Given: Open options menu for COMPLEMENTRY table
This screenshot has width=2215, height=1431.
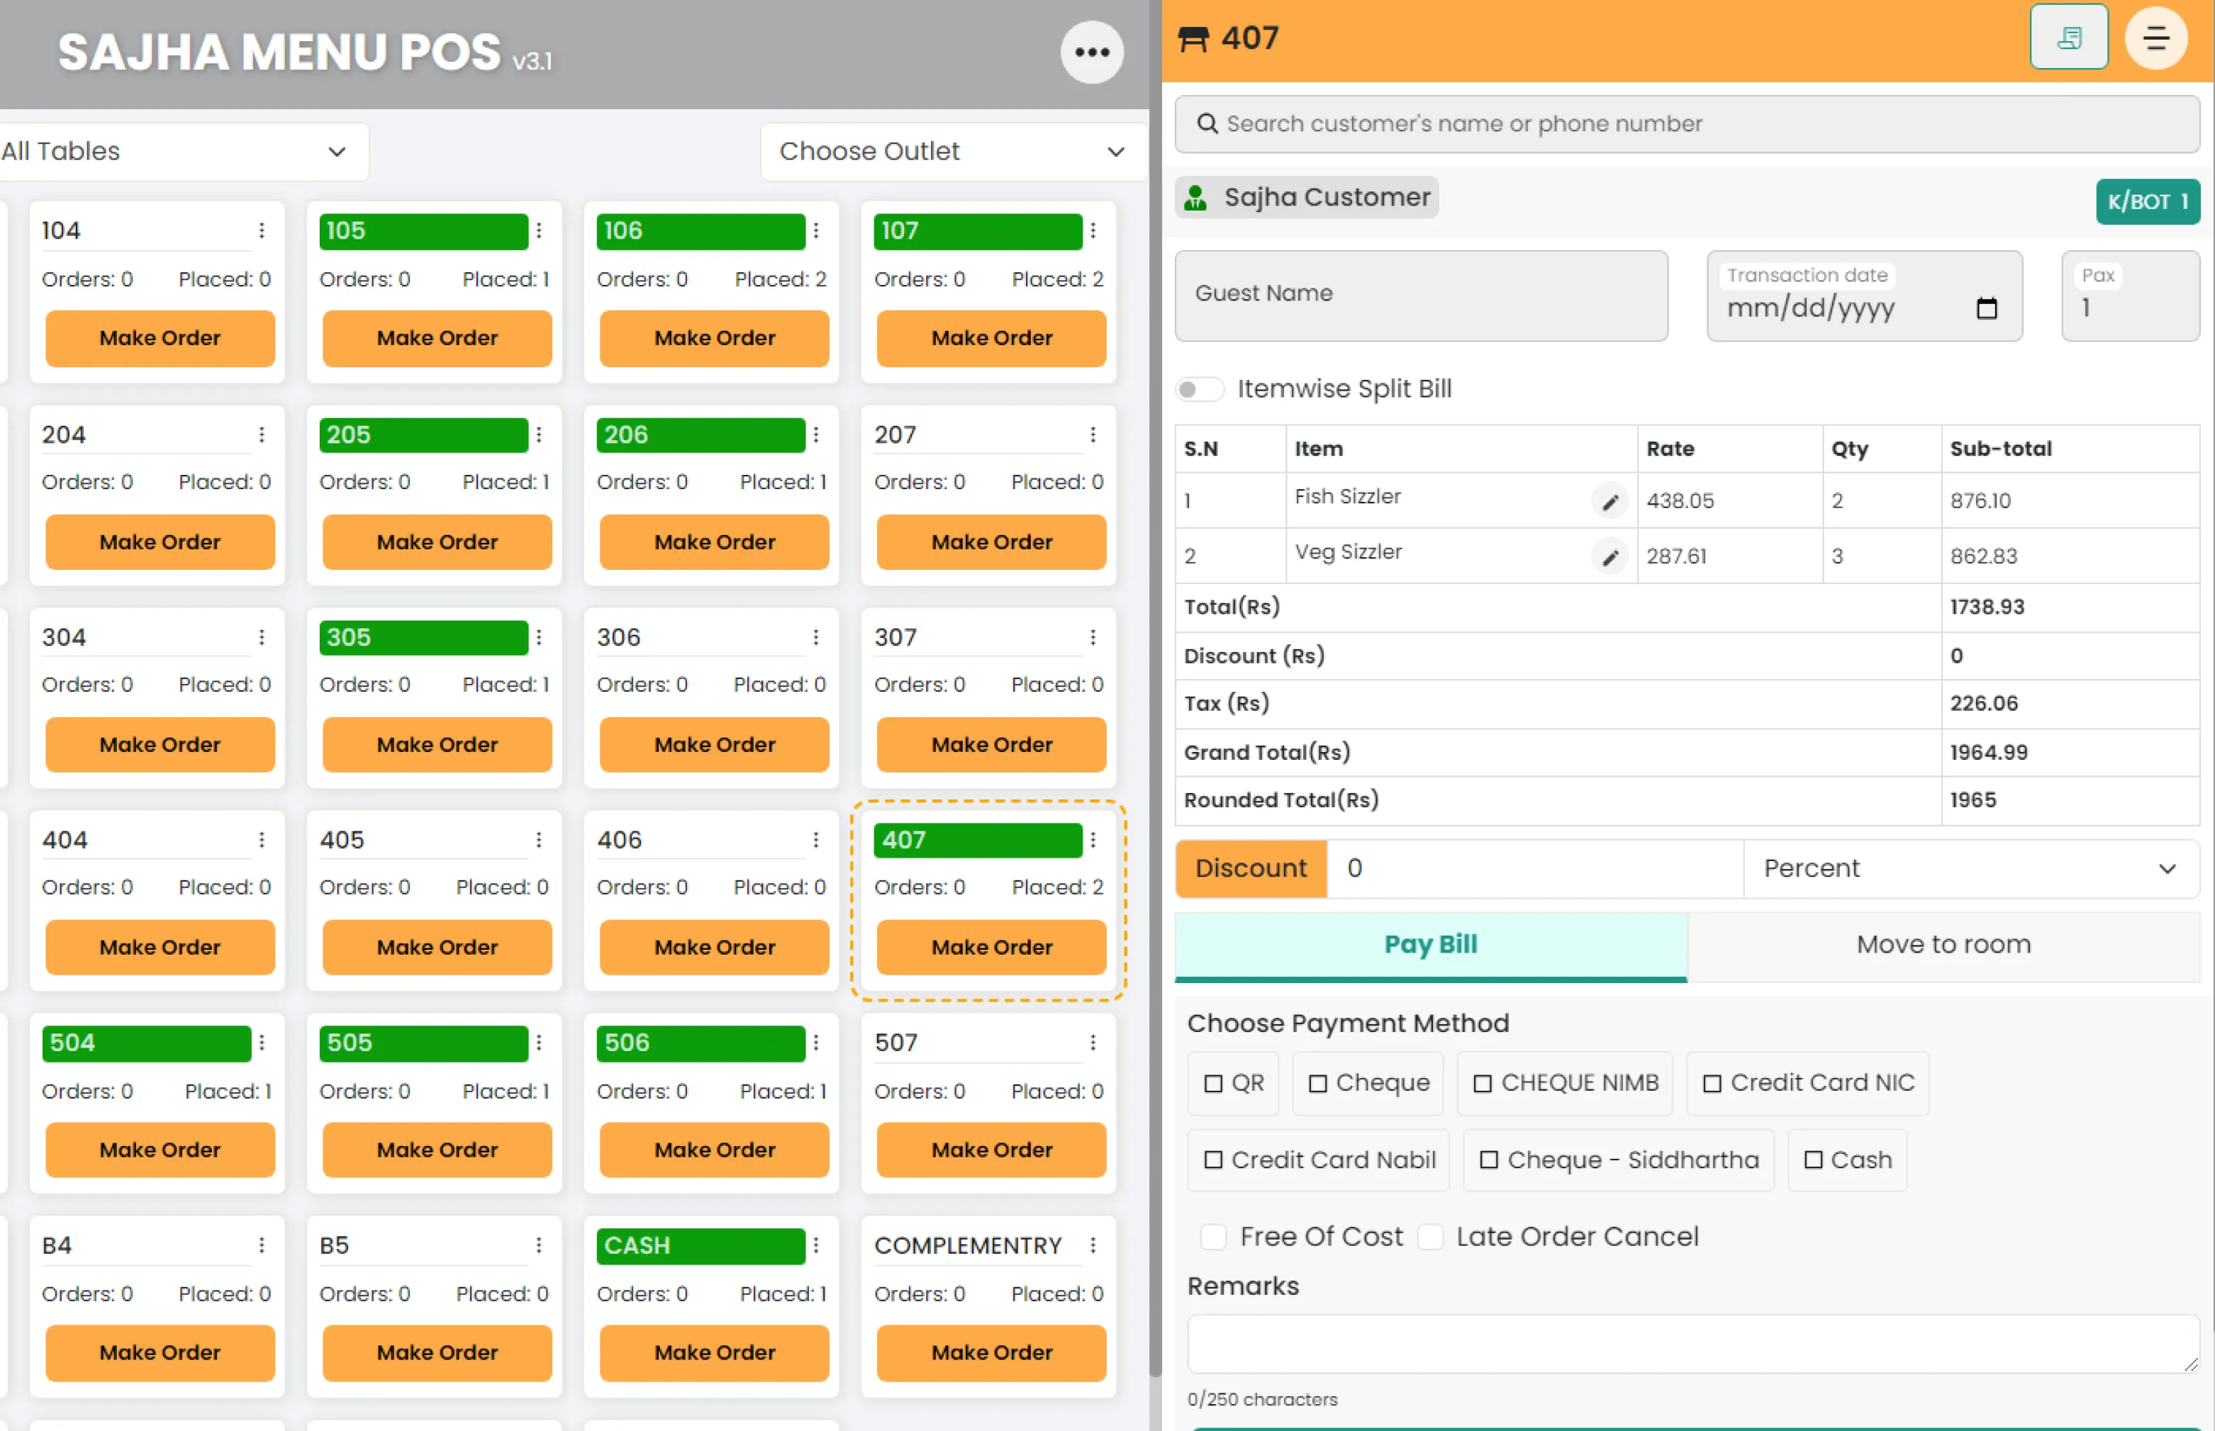Looking at the screenshot, I should coord(1093,1245).
